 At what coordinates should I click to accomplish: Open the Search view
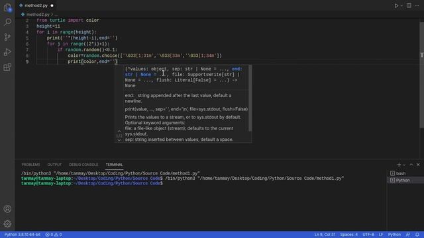click(x=7, y=22)
